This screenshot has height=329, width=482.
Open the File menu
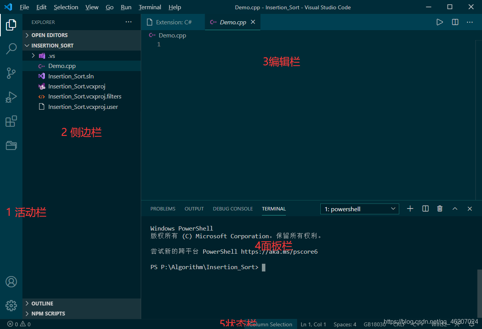coord(24,7)
